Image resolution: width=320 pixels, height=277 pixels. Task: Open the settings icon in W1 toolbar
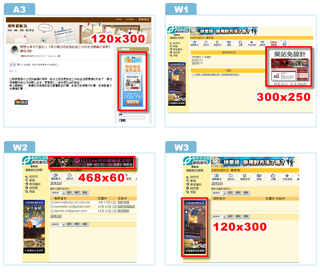tap(217, 43)
